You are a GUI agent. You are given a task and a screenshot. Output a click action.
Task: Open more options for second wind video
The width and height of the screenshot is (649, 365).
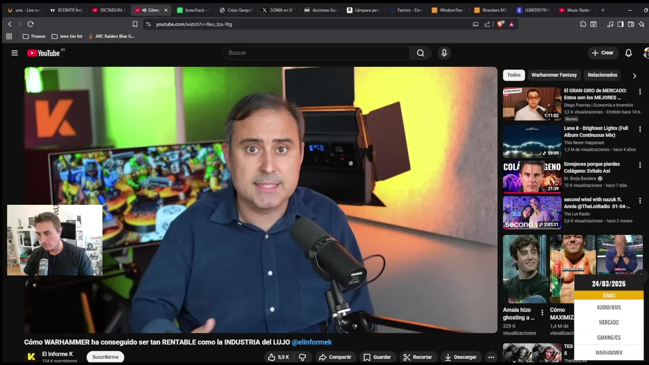click(x=640, y=201)
